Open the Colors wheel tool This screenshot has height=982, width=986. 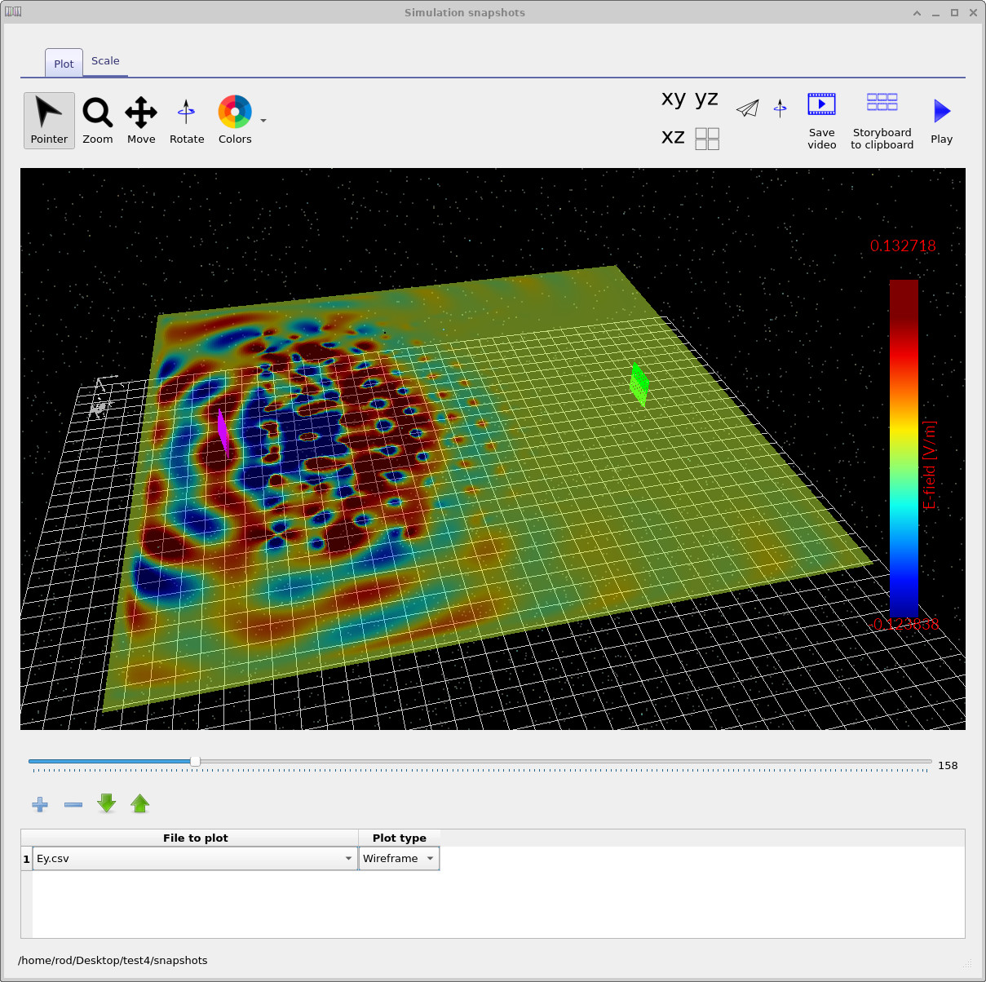[235, 120]
